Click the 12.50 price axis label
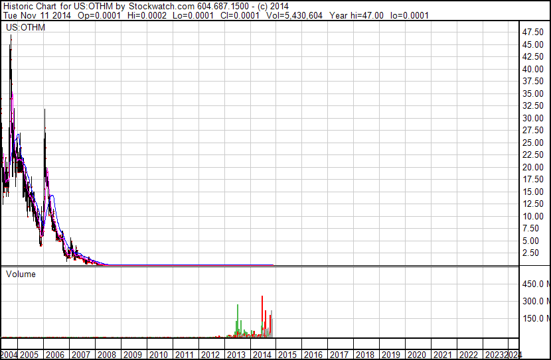This screenshot has height=360, width=551. pos(533,204)
